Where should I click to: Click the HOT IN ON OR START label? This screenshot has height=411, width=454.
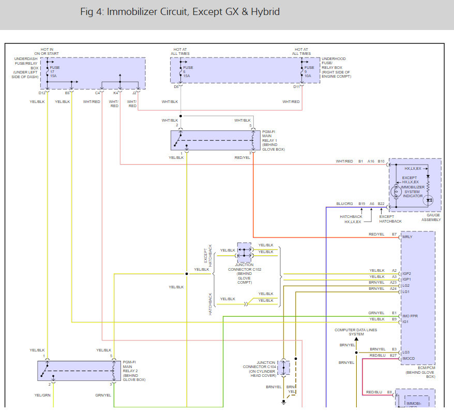pos(47,51)
